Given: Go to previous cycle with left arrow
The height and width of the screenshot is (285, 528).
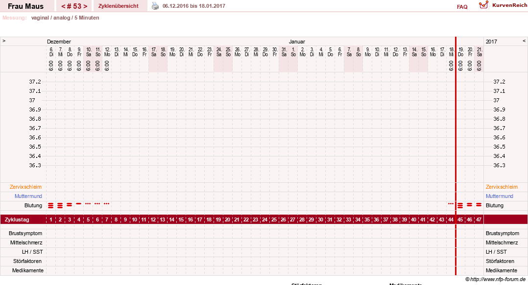Looking at the screenshot, I should click(x=63, y=6).
